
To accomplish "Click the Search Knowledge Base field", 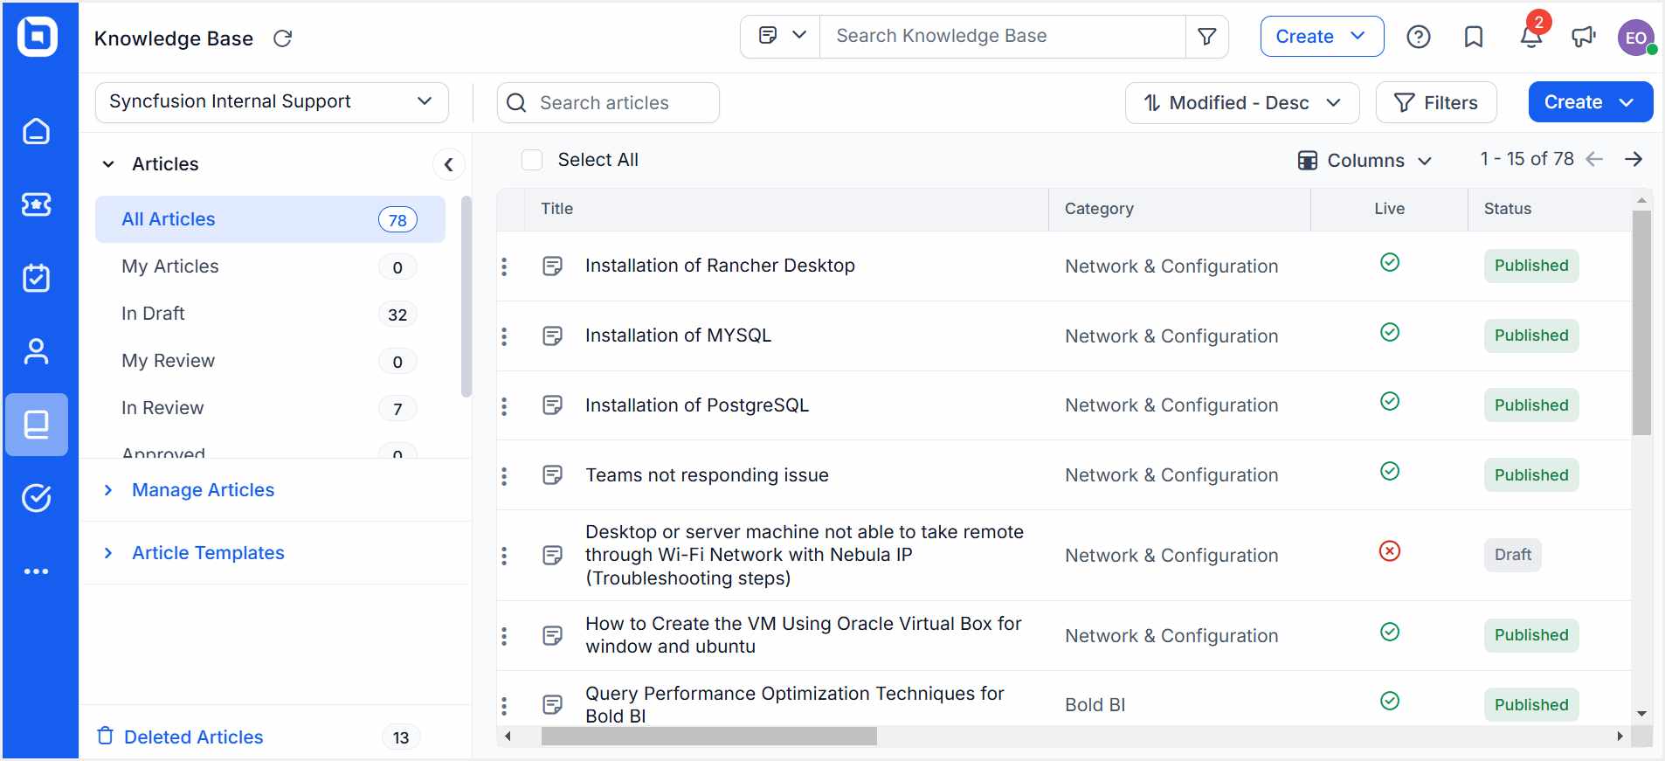I will pyautogui.click(x=1002, y=37).
